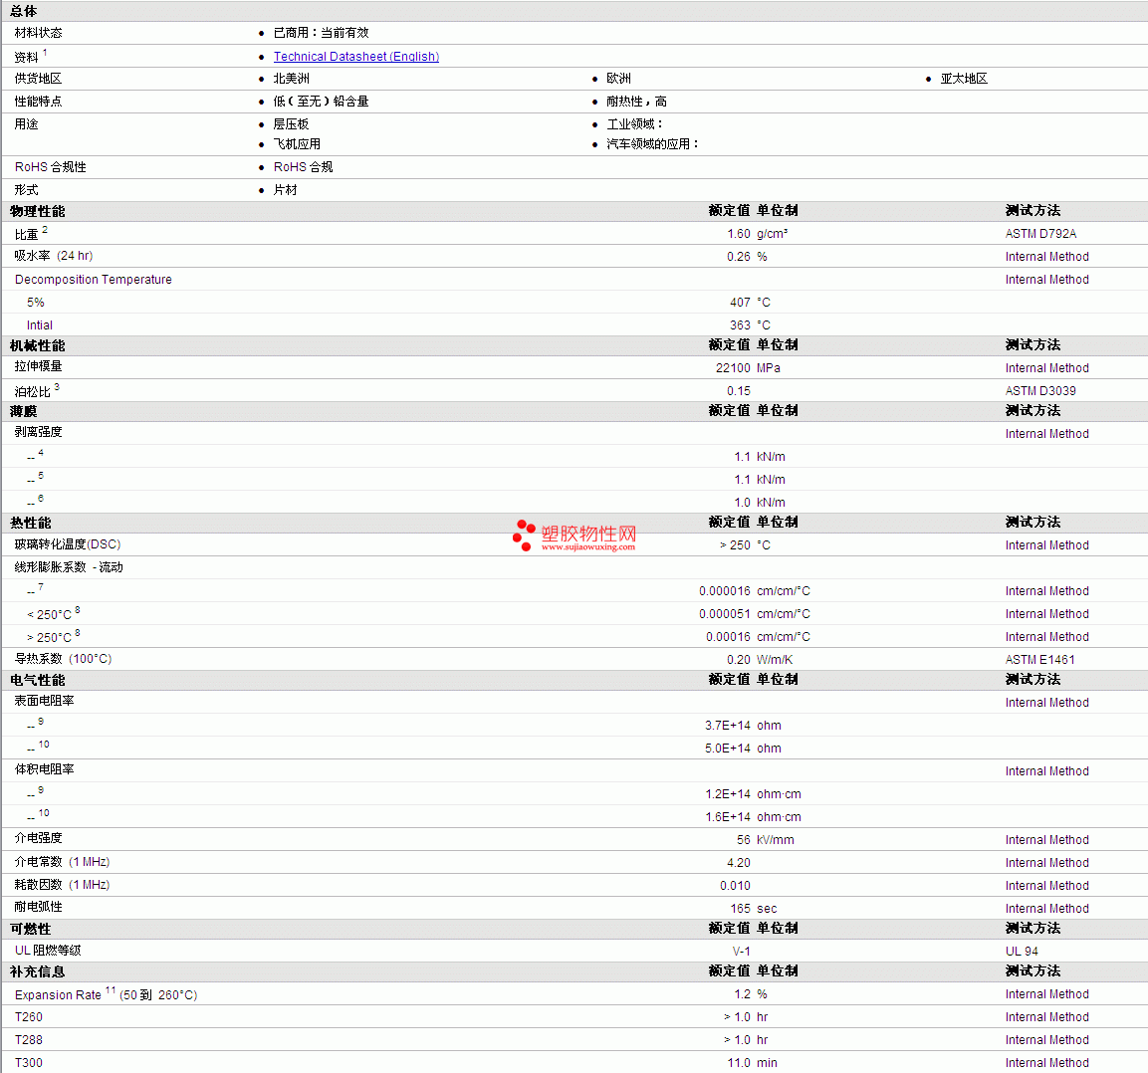Click the 飞机应用 use entry
Image resolution: width=1148 pixels, height=1073 pixels.
pos(297,144)
